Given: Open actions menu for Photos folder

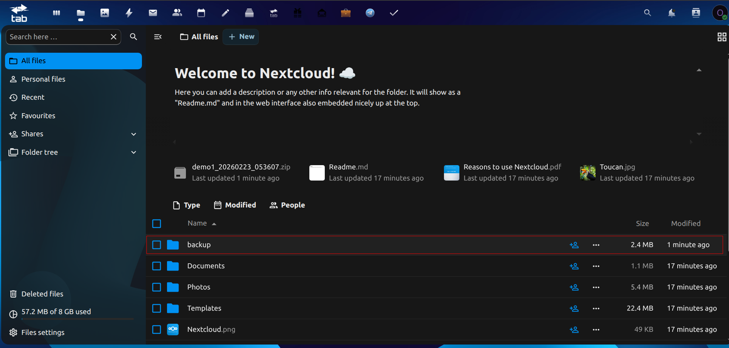Looking at the screenshot, I should click(596, 287).
